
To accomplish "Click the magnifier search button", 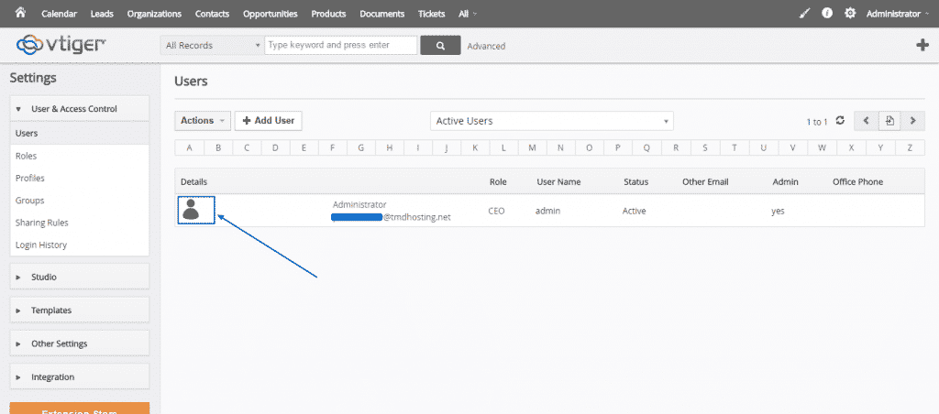I will 441,46.
